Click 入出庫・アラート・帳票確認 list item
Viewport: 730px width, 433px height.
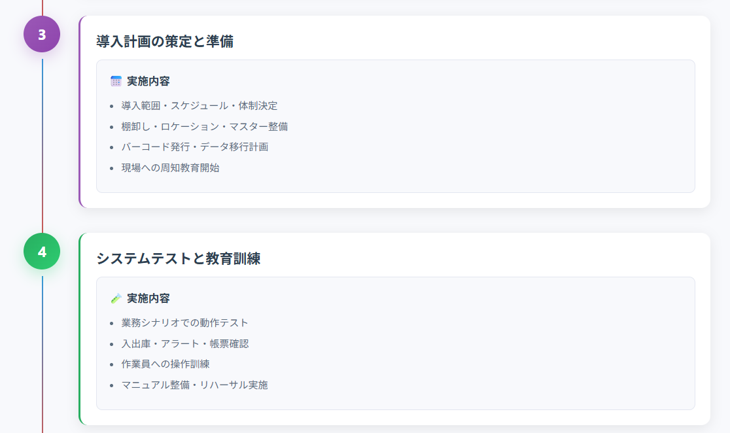click(185, 343)
